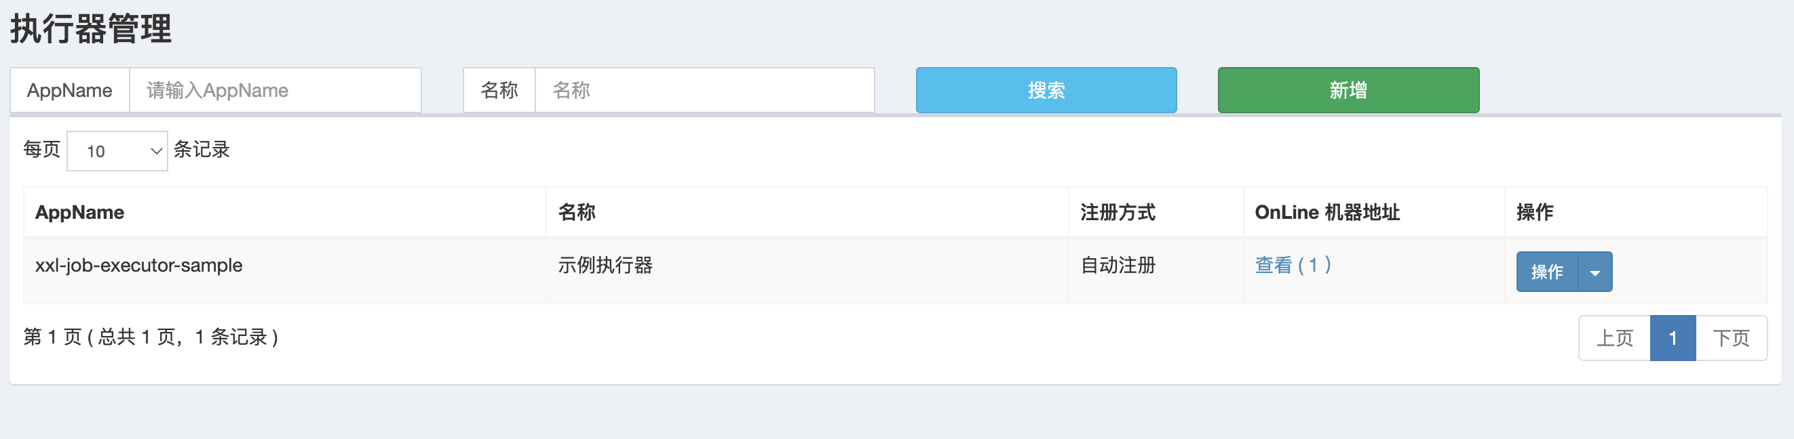Click the AppName column header
The width and height of the screenshot is (1794, 439).
80,212
